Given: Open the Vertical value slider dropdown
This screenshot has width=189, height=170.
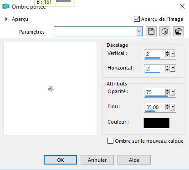Looking at the screenshot, I should pyautogui.click(x=173, y=54).
